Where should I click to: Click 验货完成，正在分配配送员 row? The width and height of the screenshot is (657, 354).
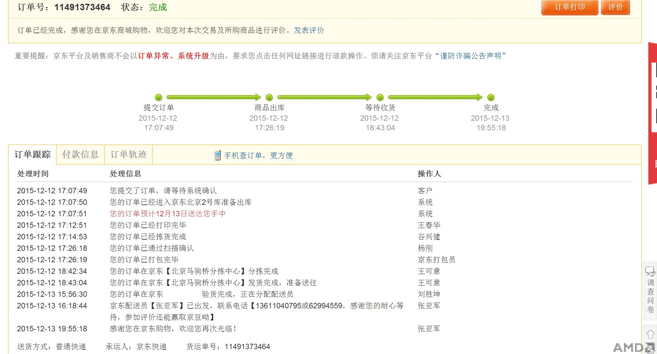coord(325,294)
